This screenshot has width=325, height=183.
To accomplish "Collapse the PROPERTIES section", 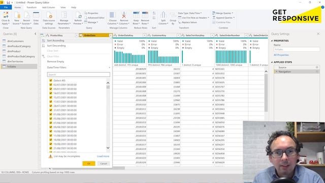I will pyautogui.click(x=272, y=41).
